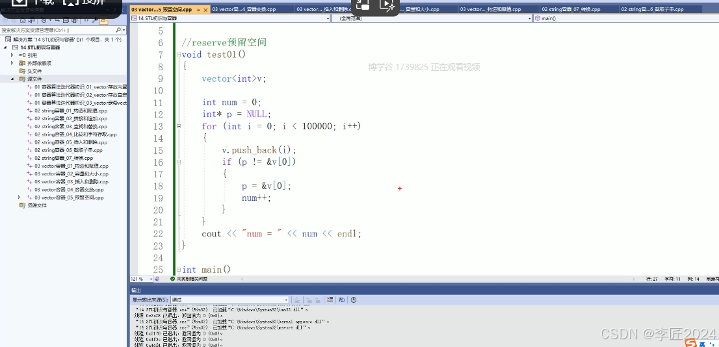Expand the 03 vector容器_05_预留空间.cpp file node
The width and height of the screenshot is (719, 347).
pyautogui.click(x=19, y=198)
